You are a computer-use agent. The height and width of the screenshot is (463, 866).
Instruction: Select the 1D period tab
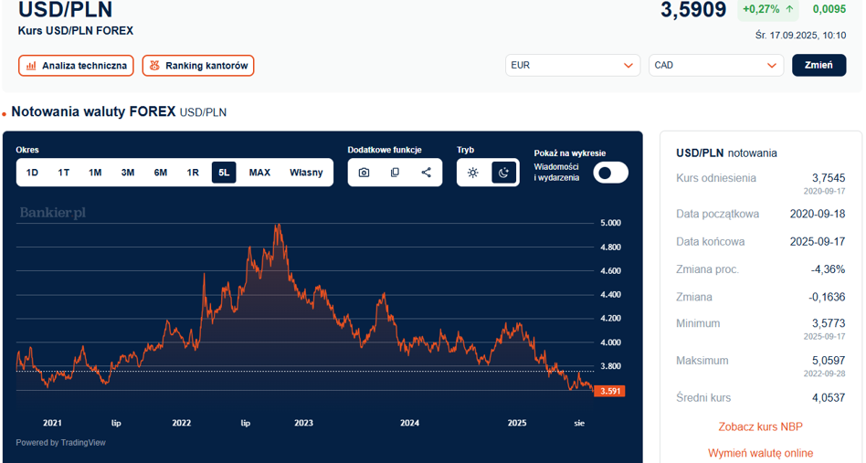pyautogui.click(x=32, y=173)
